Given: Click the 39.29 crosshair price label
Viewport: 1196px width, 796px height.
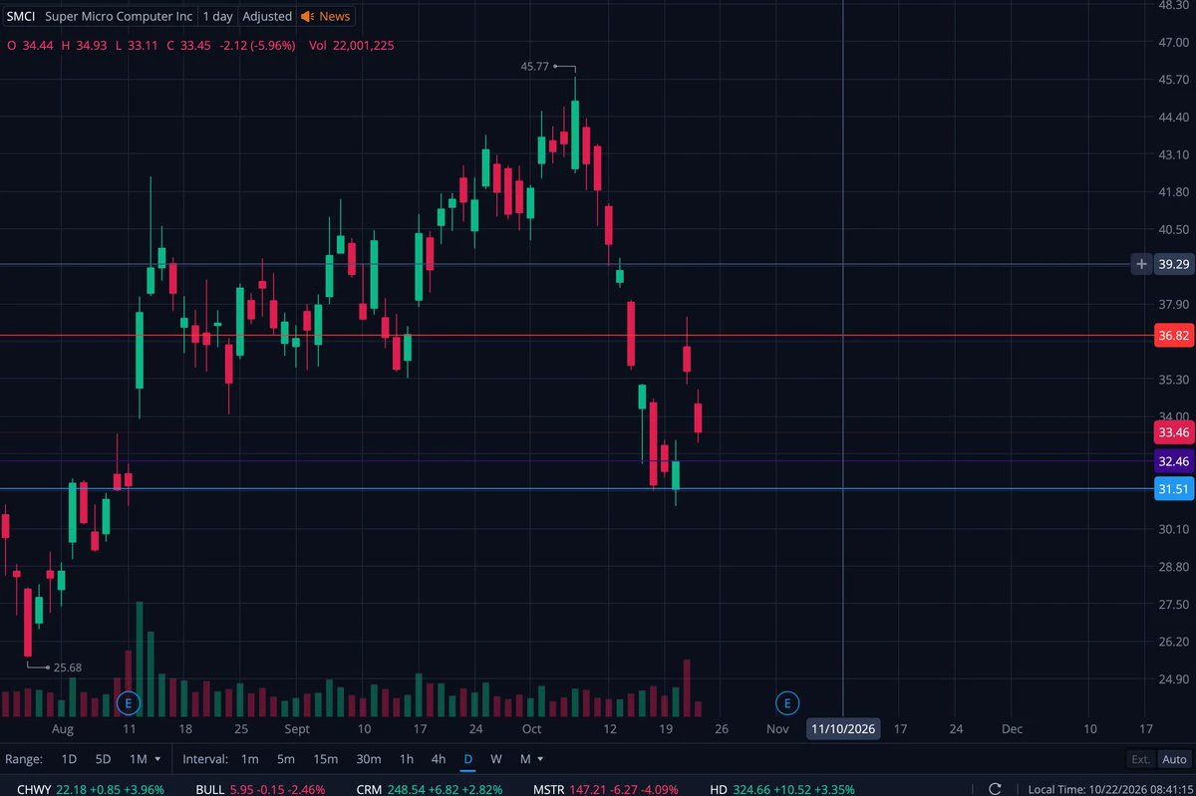Looking at the screenshot, I should click(x=1174, y=264).
